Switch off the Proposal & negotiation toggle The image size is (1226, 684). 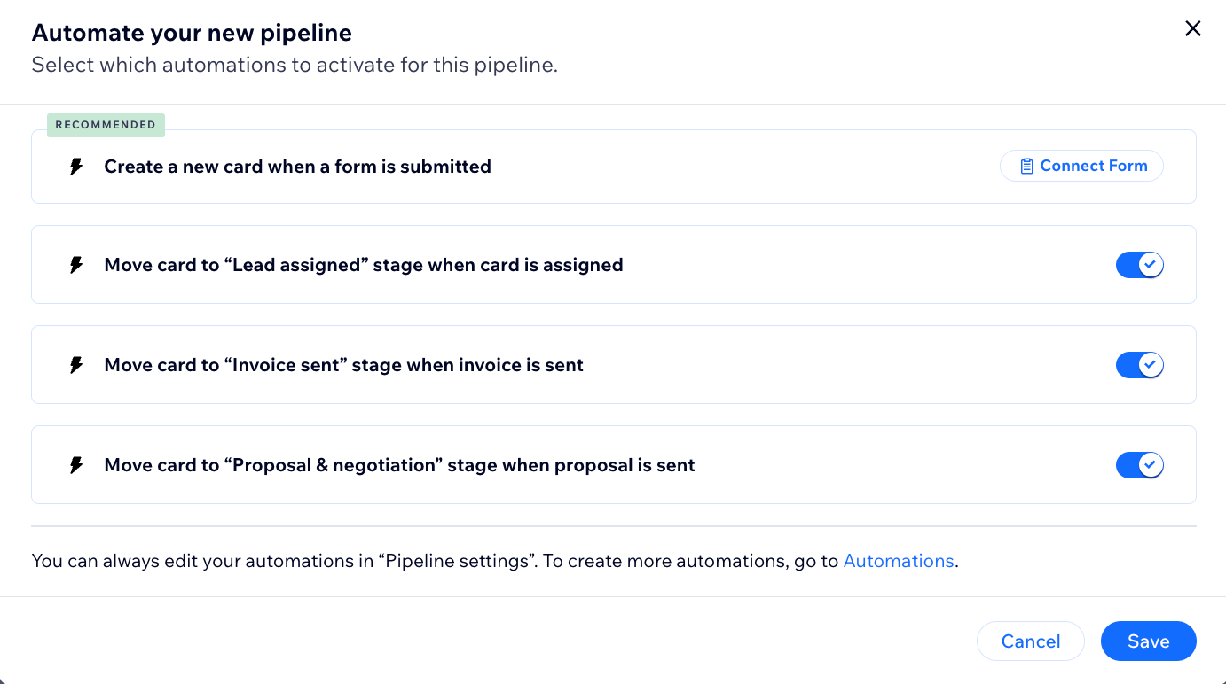point(1139,465)
